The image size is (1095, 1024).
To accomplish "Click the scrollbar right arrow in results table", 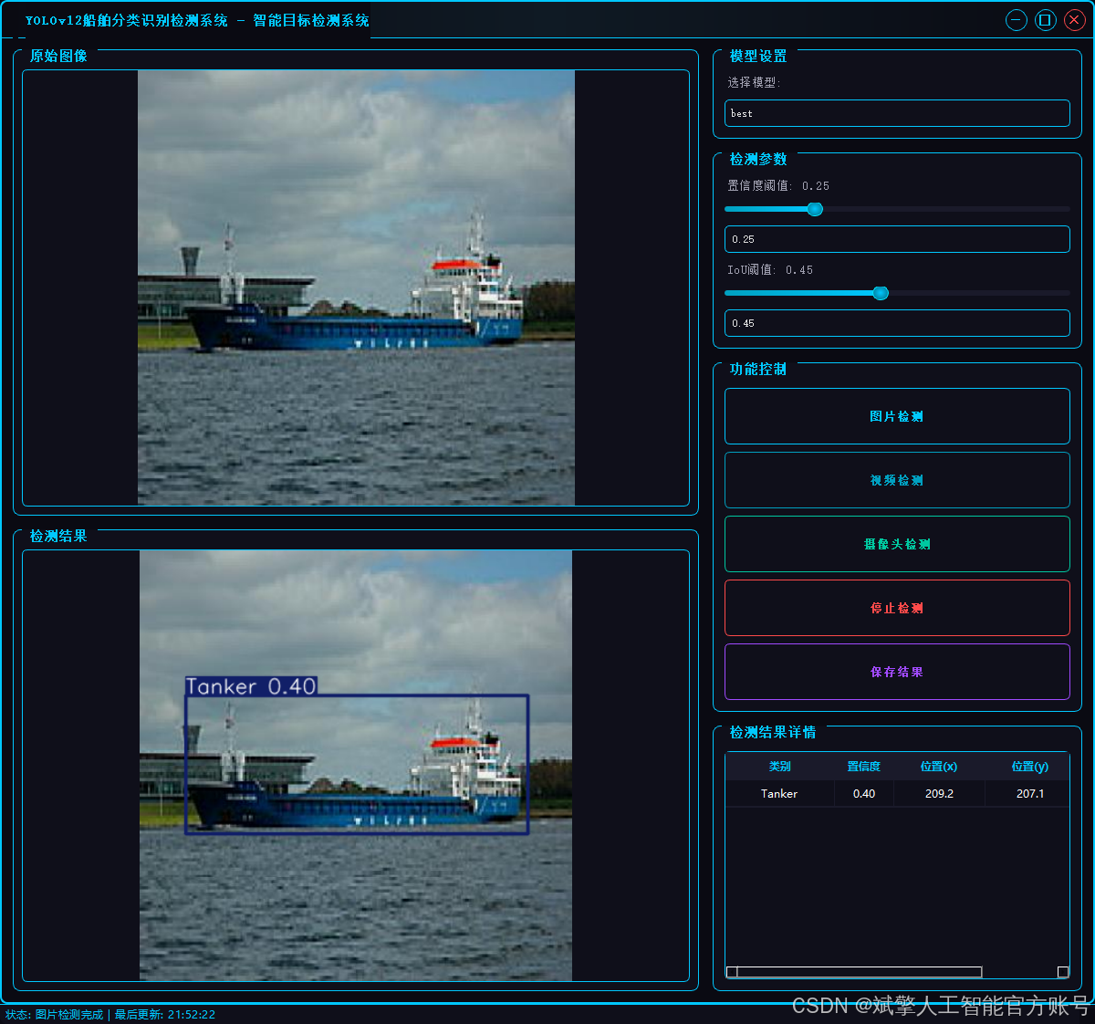I will [x=1063, y=972].
